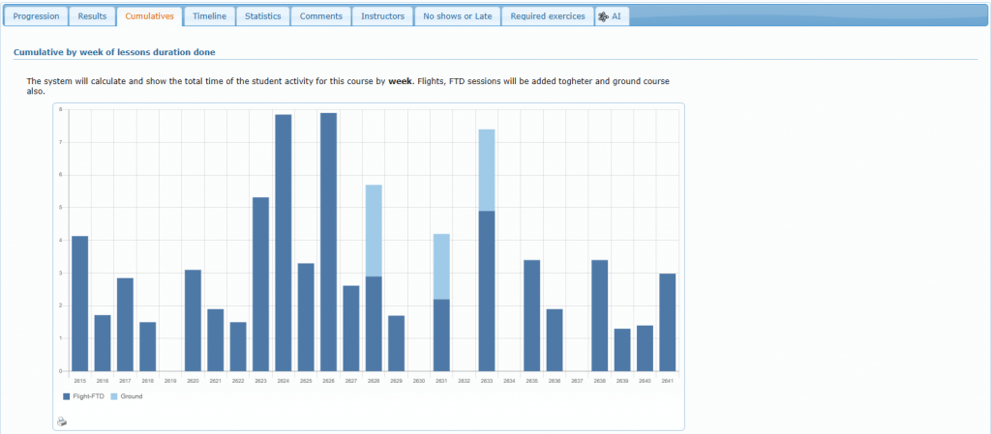Open the Progression tab
This screenshot has height=434, width=991.
[36, 16]
